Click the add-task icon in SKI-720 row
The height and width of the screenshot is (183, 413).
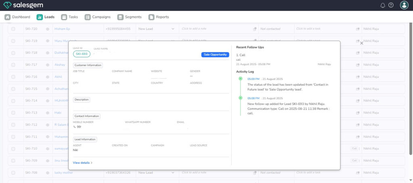click(x=357, y=29)
